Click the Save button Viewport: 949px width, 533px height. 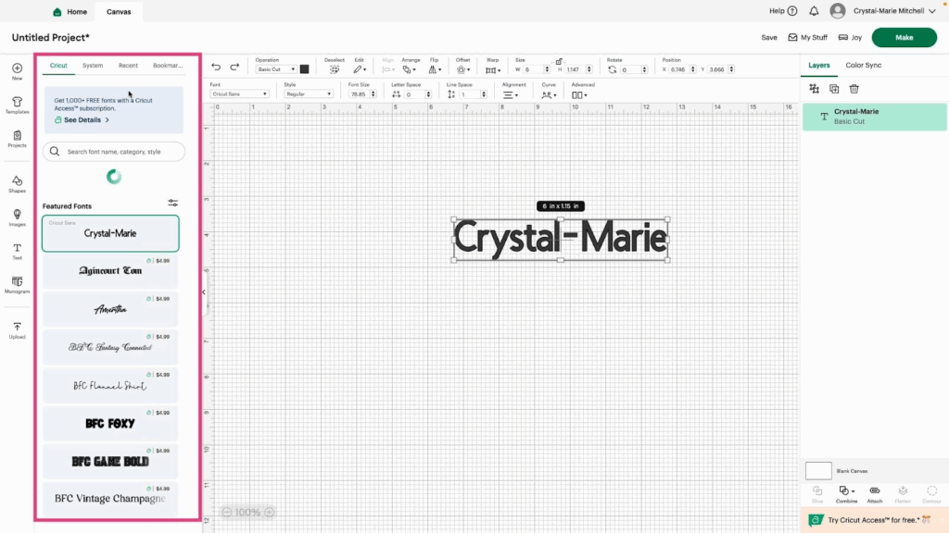pos(769,37)
